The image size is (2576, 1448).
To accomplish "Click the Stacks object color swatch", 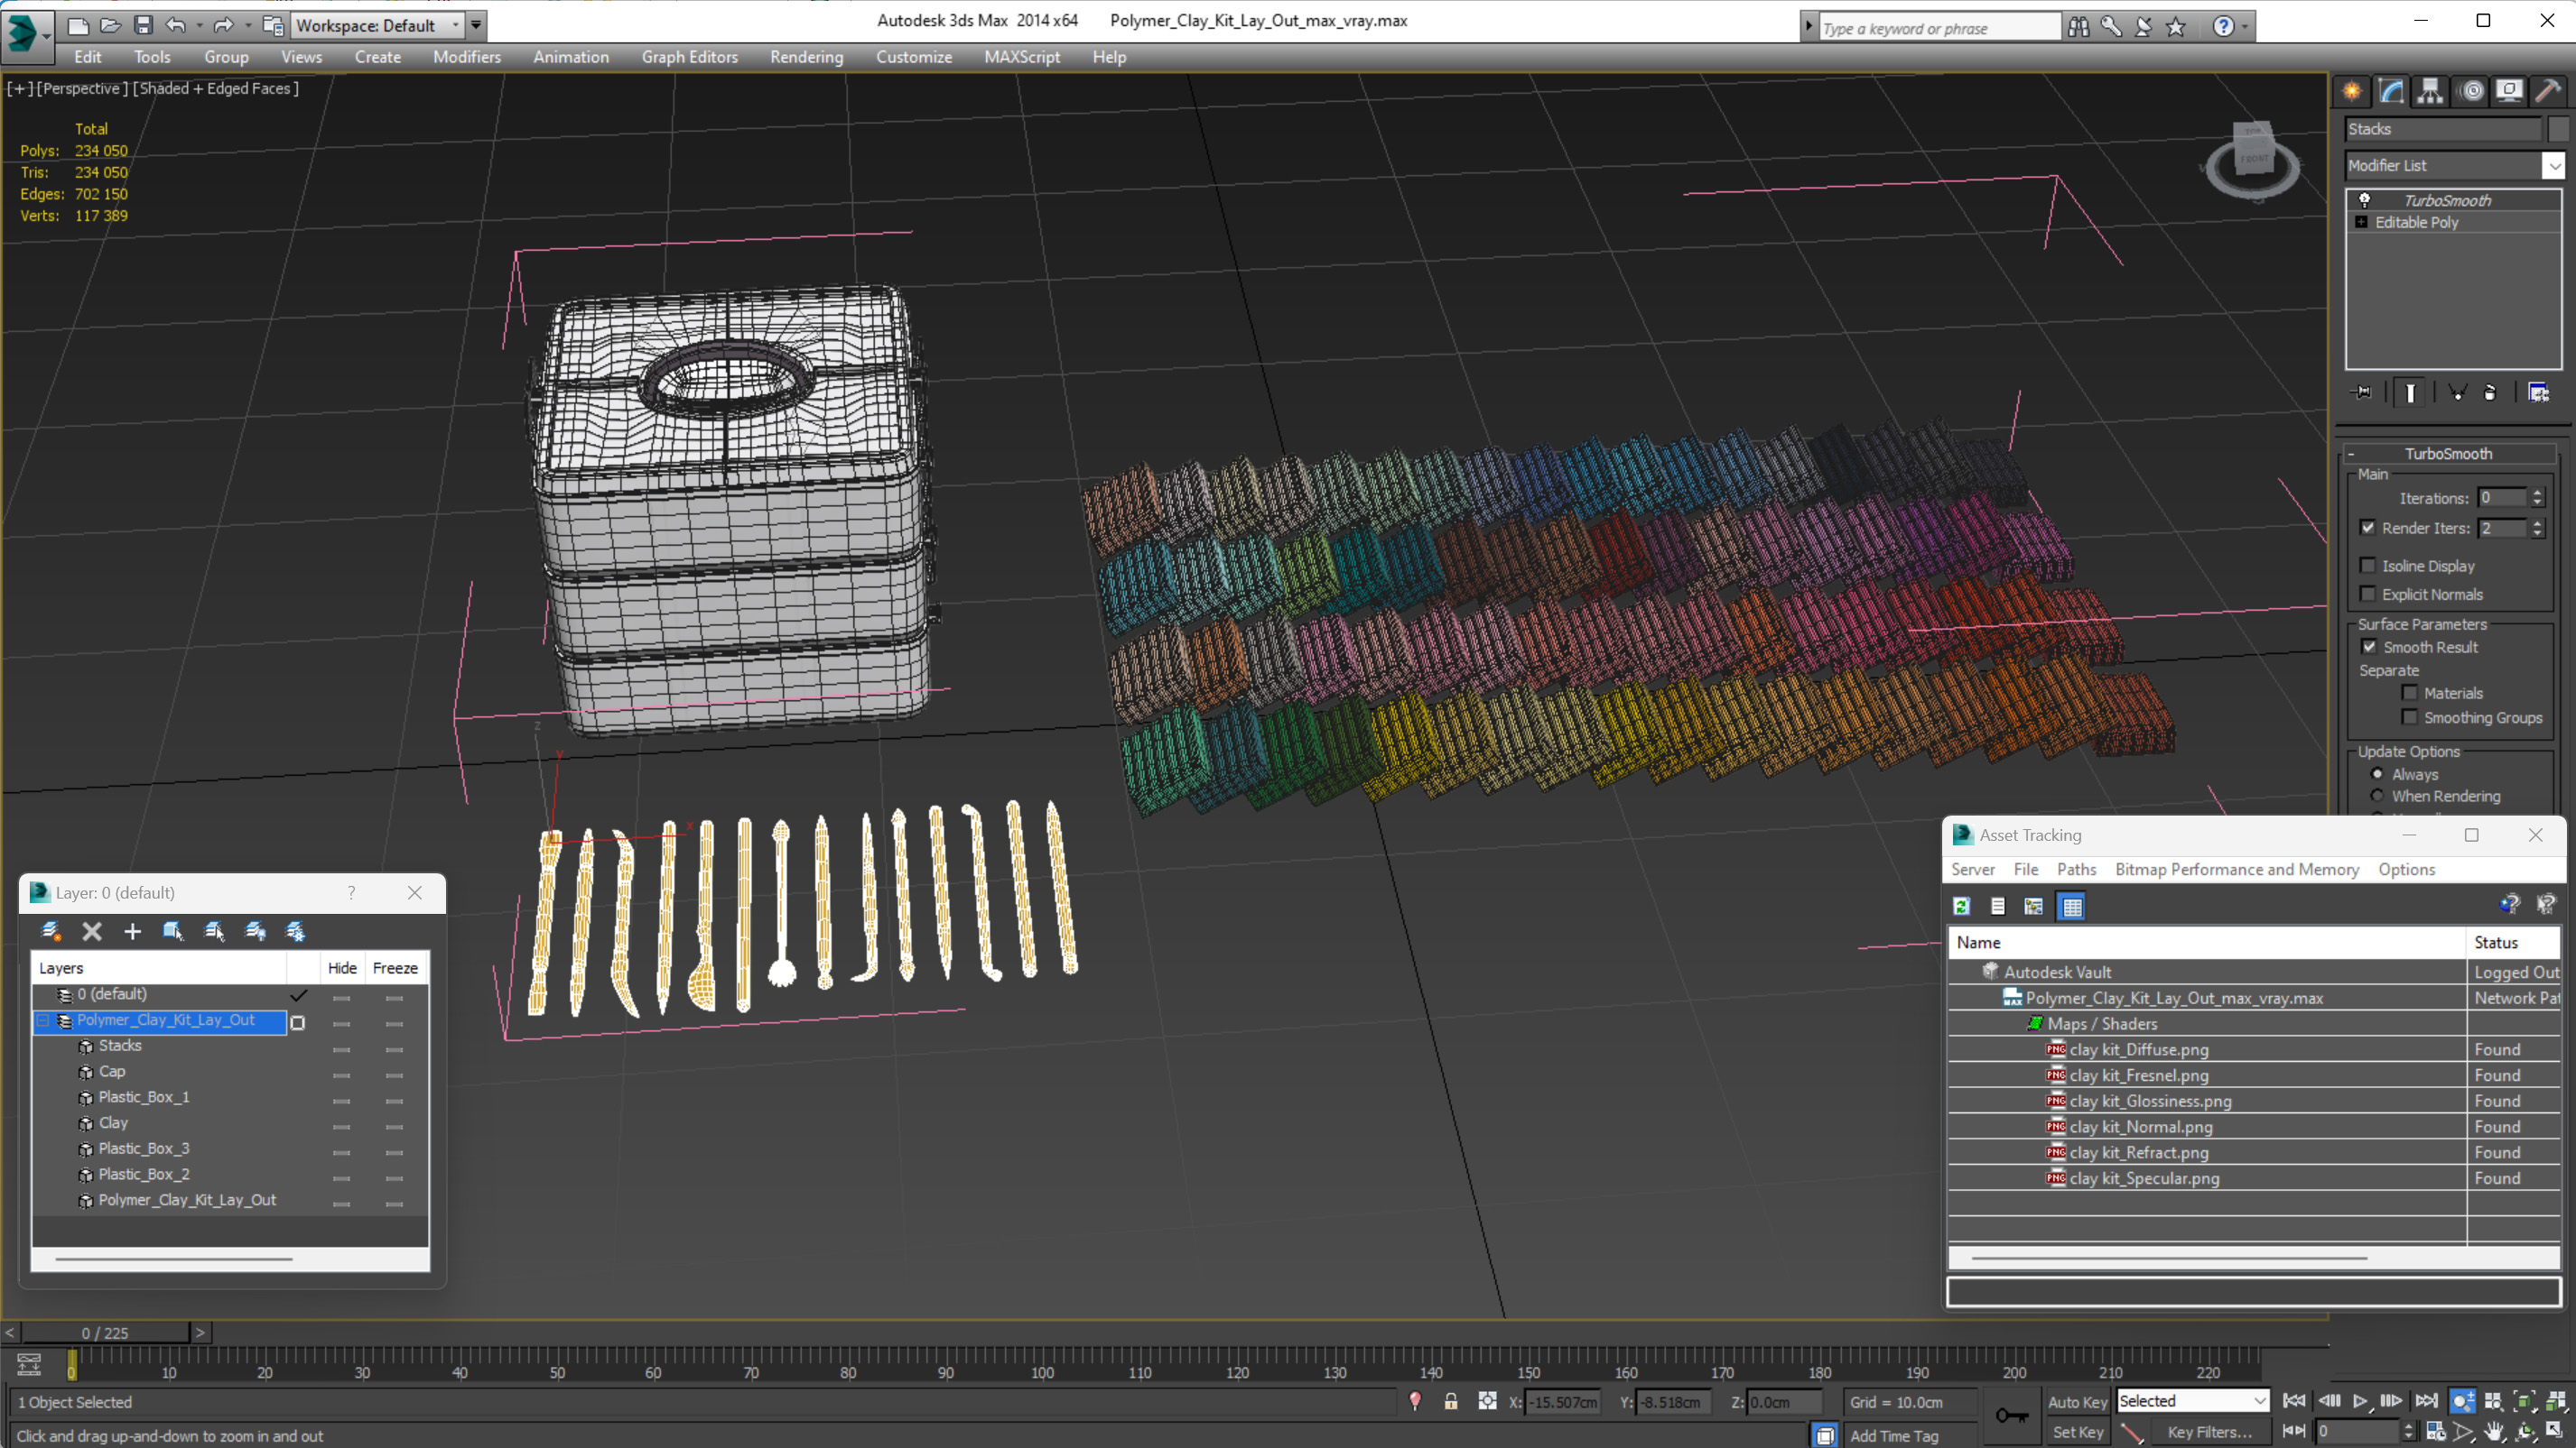I will pos(2558,129).
